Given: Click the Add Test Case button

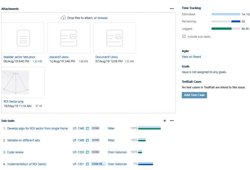Looking at the screenshot, I should 194,95.
